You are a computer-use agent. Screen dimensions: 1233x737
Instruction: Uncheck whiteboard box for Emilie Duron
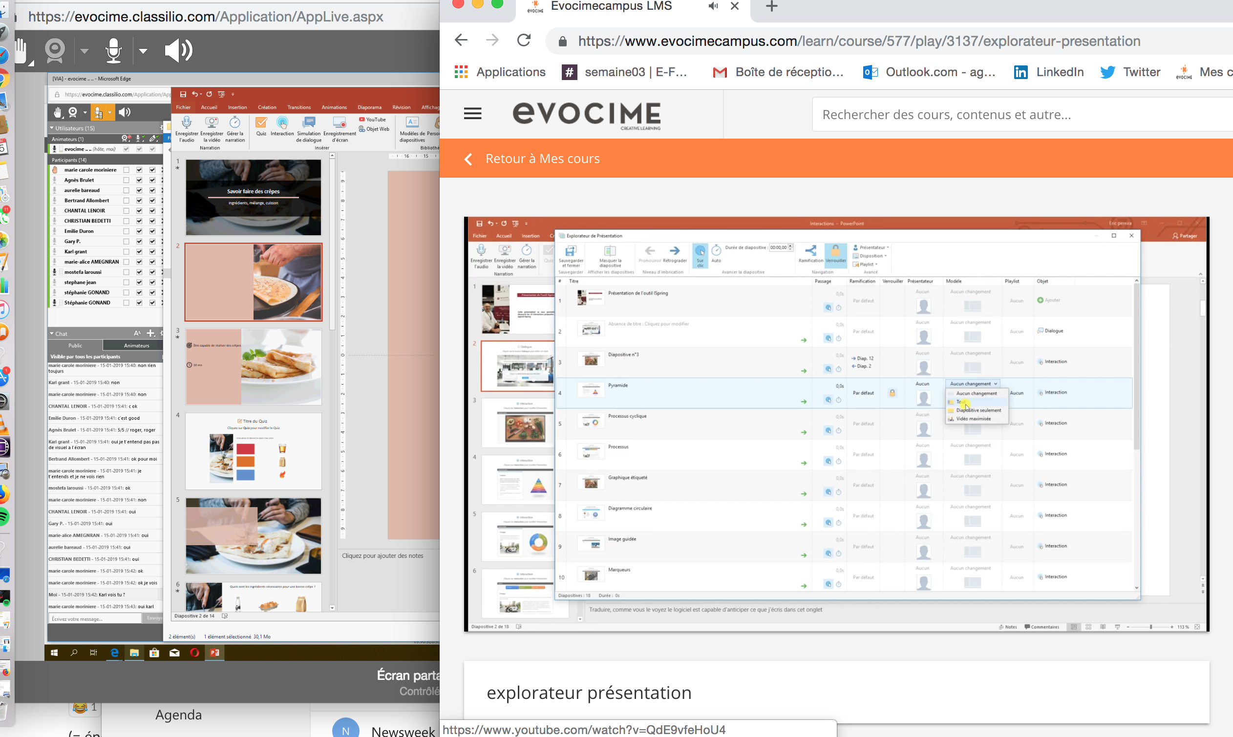(152, 231)
